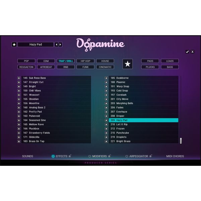Select preset 165 Mellow Rave
Image resolution: width=201 pixels, height=201 pixels.
pos(56,125)
